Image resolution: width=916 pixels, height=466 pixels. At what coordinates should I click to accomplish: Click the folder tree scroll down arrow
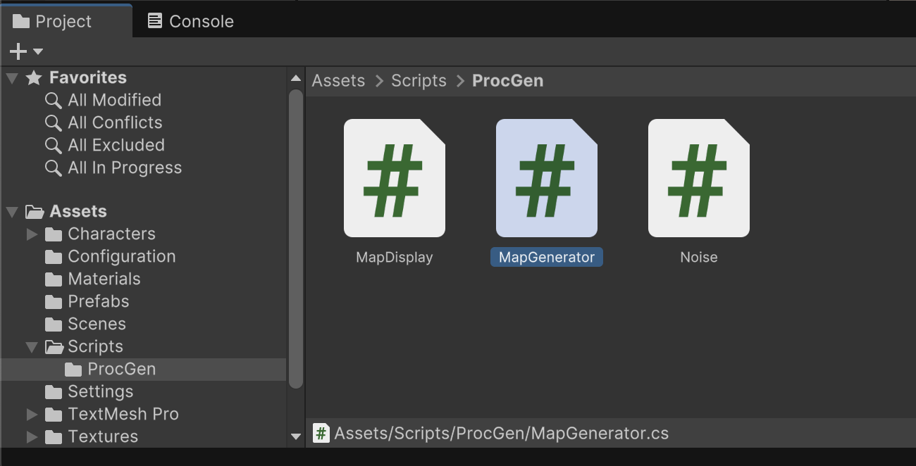coord(296,436)
